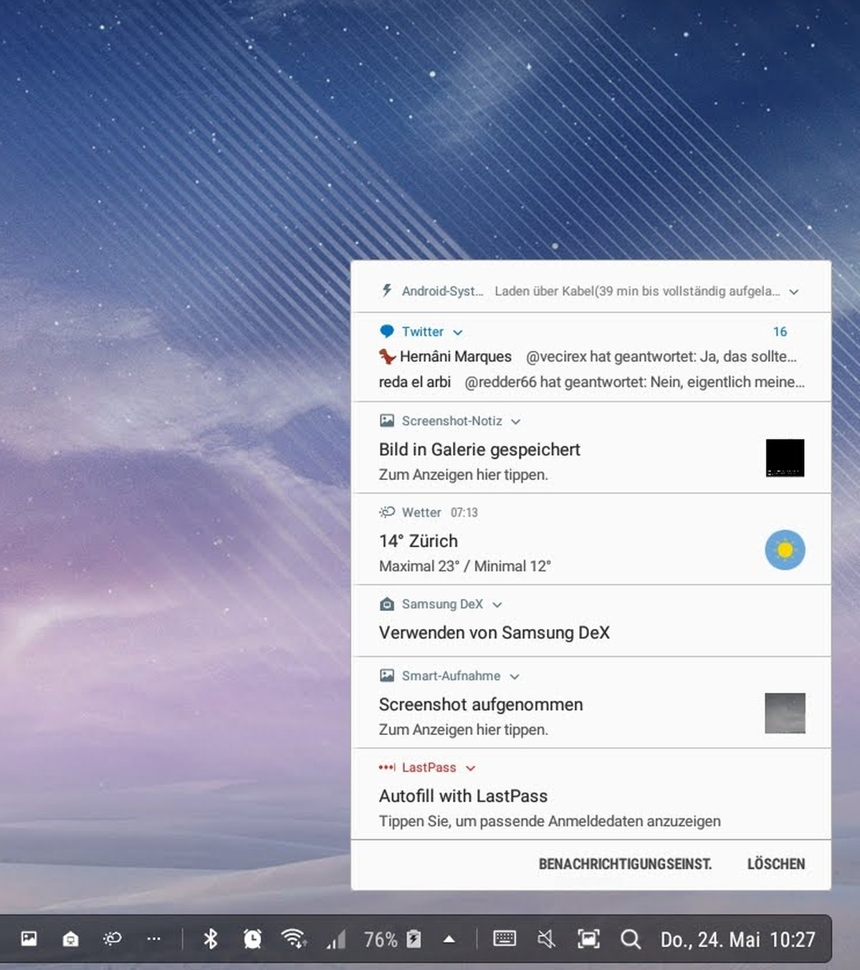Open 'Screenshot aufgenommen' notification text

coord(481,705)
